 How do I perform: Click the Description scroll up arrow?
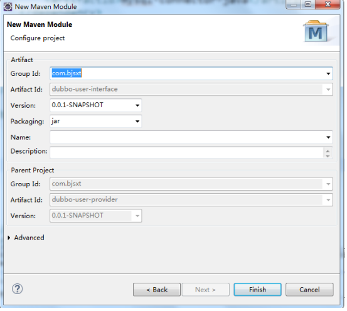(x=328, y=151)
